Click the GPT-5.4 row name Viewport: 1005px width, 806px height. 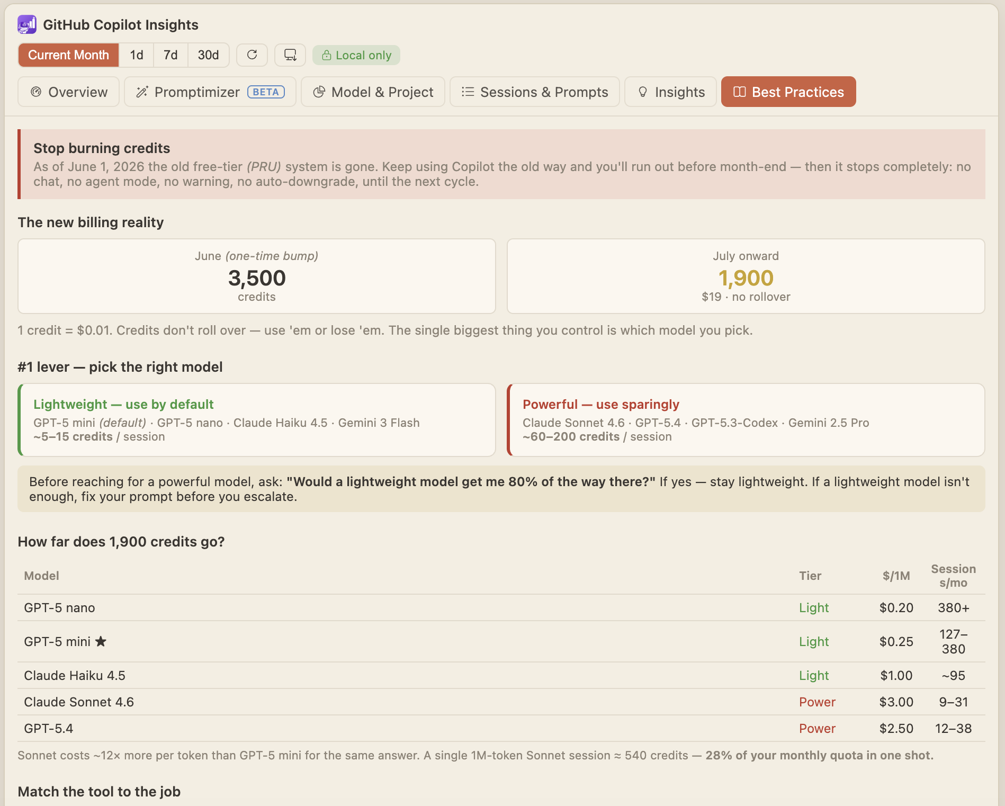click(49, 728)
